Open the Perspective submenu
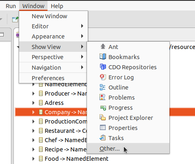Viewport: 195px width, 164px height. click(x=53, y=57)
